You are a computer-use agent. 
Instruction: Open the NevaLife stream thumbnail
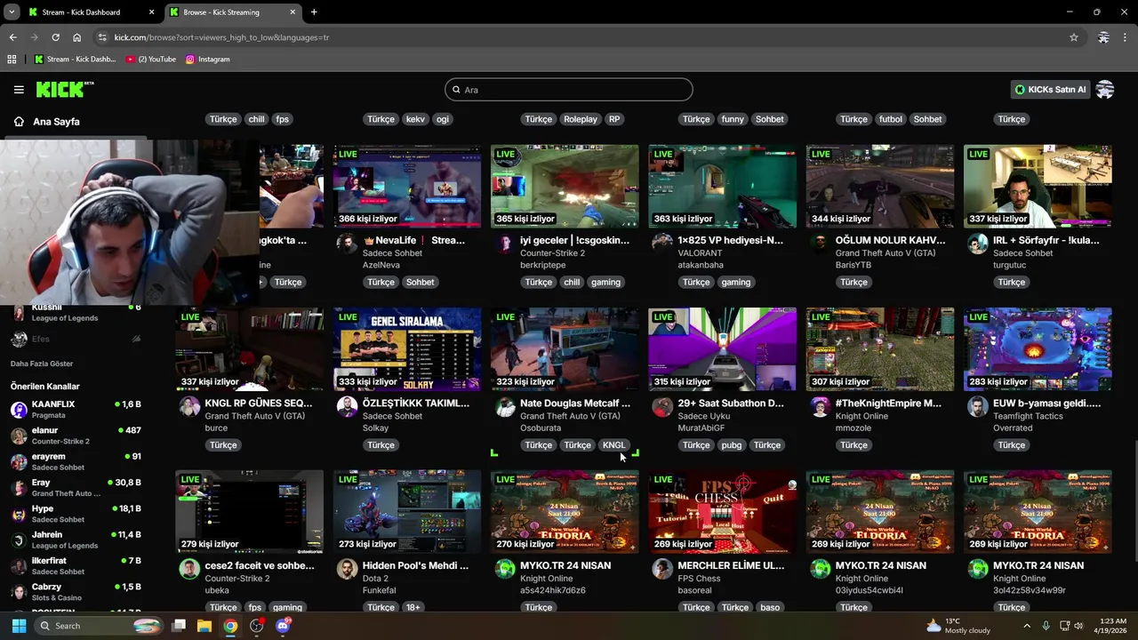[407, 187]
